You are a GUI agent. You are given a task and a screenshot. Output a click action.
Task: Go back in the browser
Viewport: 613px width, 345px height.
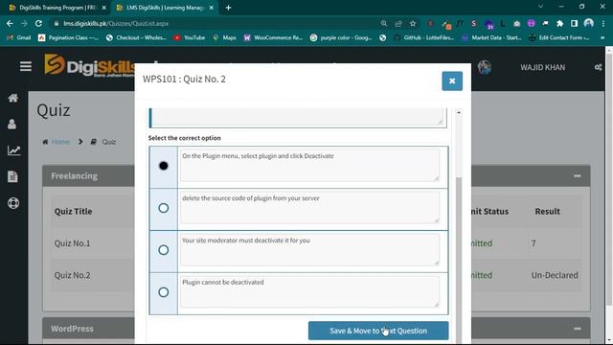coord(10,23)
